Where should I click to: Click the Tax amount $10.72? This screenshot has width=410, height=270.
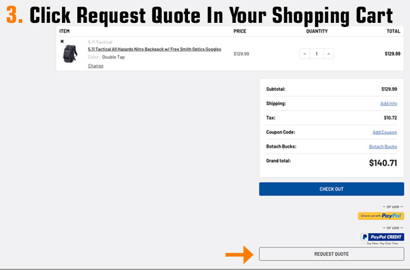[391, 118]
